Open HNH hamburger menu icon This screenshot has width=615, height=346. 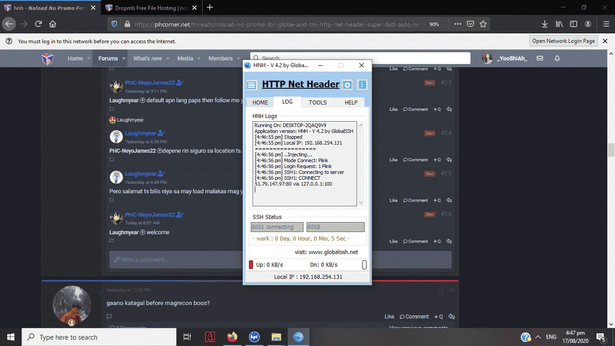click(252, 85)
